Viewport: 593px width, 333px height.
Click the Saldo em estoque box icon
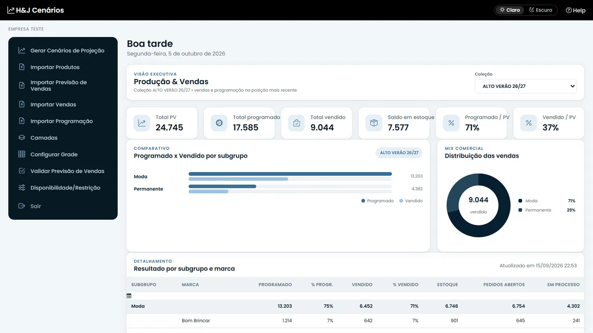click(x=374, y=123)
